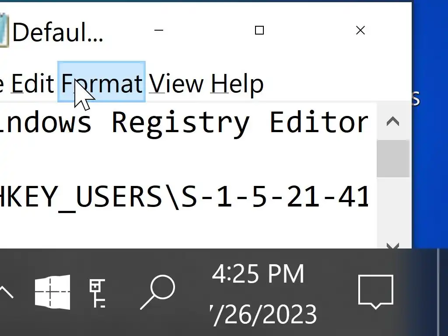Minimize the Notepad window

pos(159,30)
